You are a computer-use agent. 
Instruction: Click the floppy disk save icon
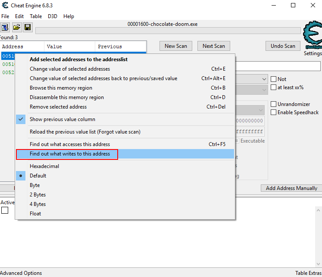point(27,28)
